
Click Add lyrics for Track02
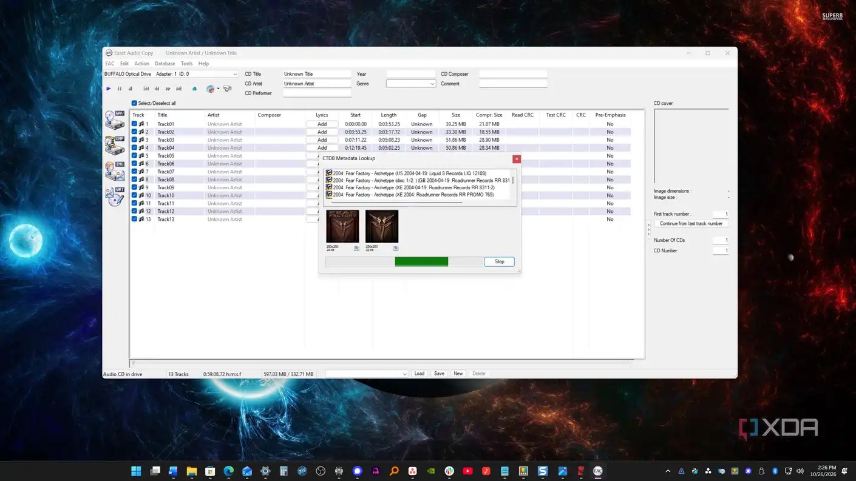pos(322,132)
